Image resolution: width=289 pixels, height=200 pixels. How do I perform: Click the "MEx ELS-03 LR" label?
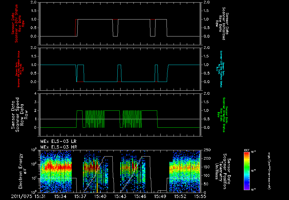coord(58,142)
